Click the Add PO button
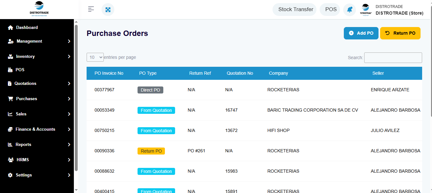 361,33
